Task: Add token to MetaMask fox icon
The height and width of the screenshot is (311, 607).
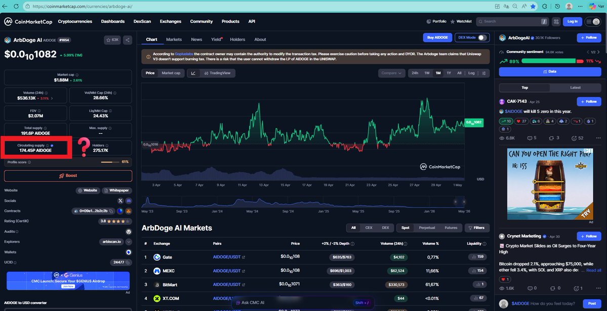Action: tap(129, 211)
